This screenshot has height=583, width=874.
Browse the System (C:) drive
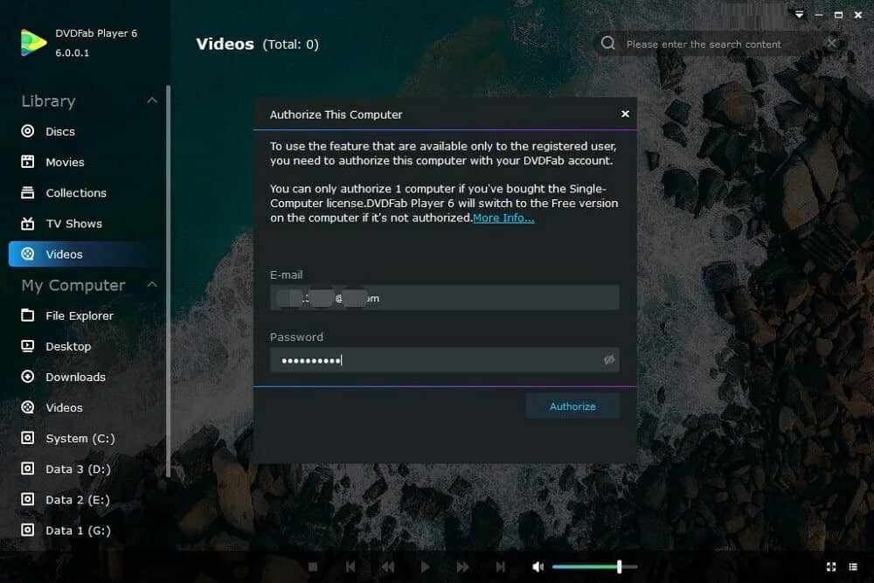[x=80, y=438]
